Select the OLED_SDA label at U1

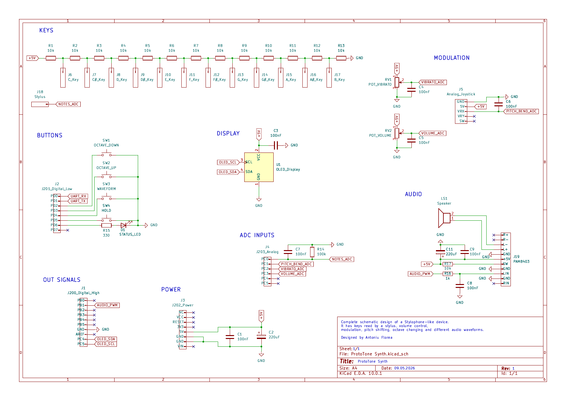point(228,172)
